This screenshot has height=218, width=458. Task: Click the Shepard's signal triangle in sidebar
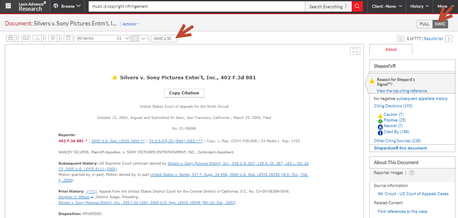[x=372, y=81]
